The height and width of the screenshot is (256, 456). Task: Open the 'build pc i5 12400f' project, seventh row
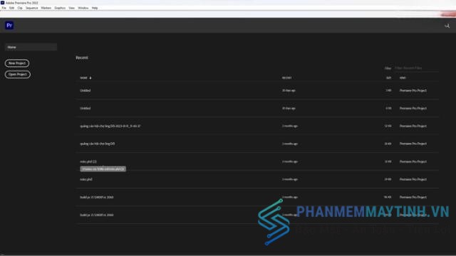click(257, 197)
